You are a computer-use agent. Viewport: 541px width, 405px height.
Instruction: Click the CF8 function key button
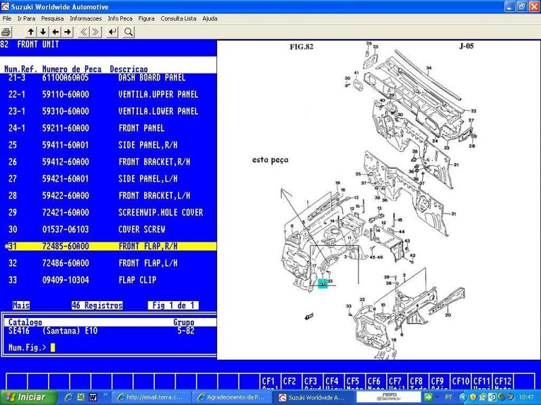pos(418,382)
